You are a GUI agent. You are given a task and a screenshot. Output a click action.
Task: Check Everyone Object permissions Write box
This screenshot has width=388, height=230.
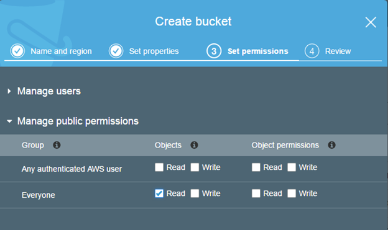click(292, 193)
